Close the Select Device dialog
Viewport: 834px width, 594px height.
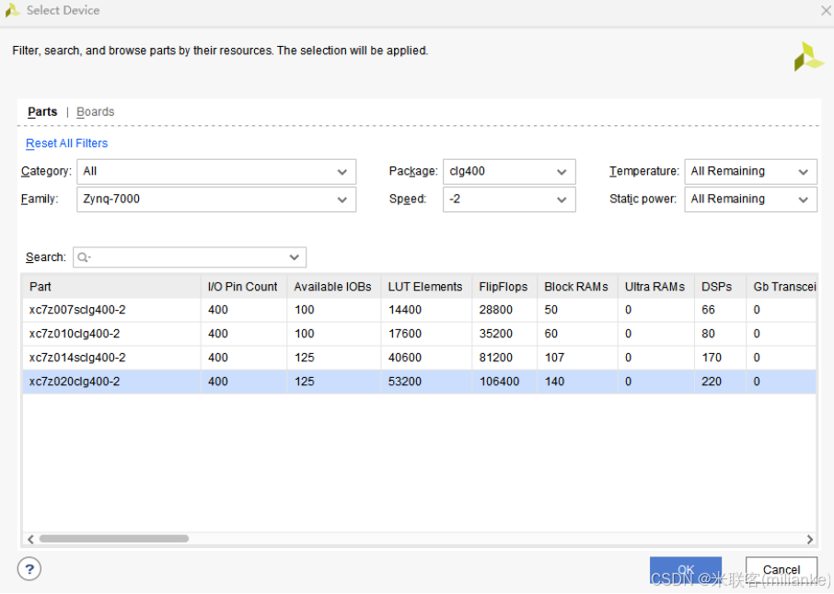point(826,10)
